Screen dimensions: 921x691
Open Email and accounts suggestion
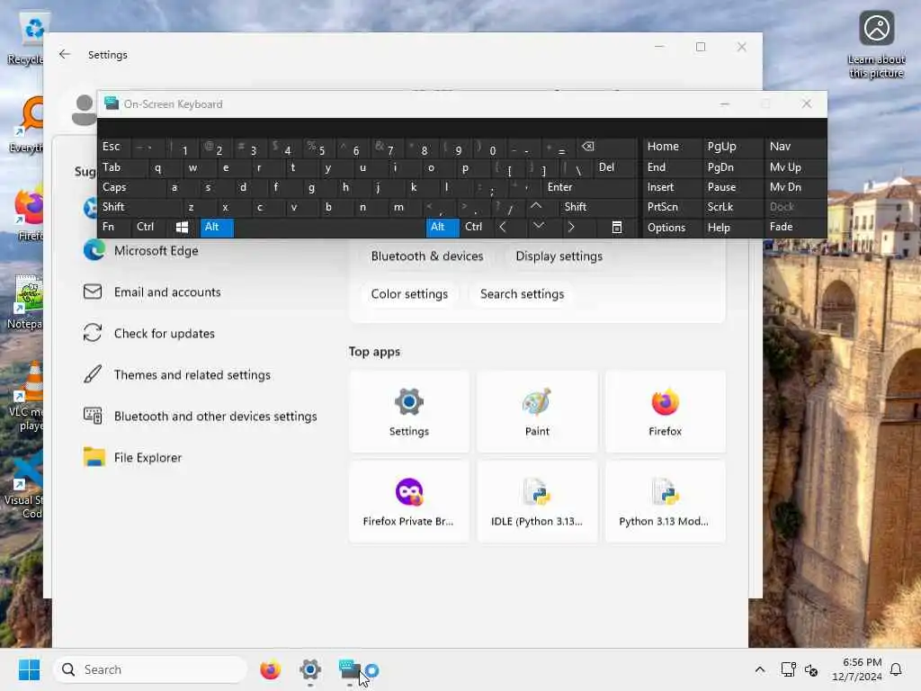point(167,292)
